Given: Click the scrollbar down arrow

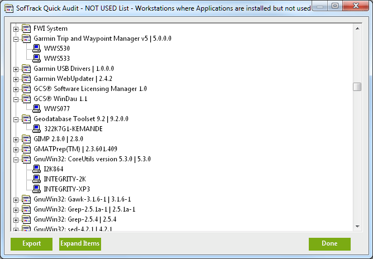Looking at the screenshot, I should pos(357,226).
